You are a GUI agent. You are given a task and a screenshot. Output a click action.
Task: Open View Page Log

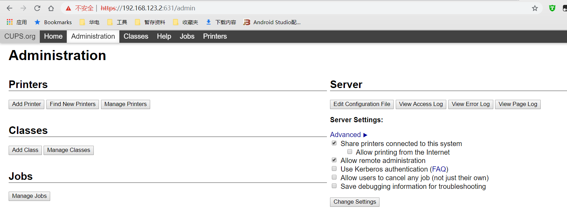[518, 104]
